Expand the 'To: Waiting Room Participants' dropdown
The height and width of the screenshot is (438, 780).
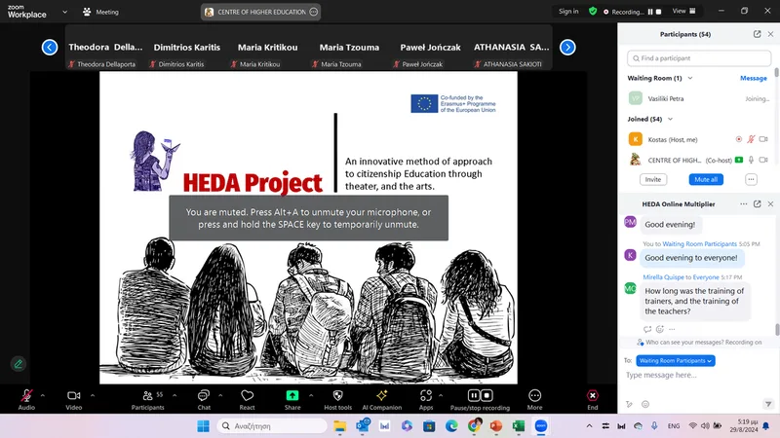coord(676,360)
